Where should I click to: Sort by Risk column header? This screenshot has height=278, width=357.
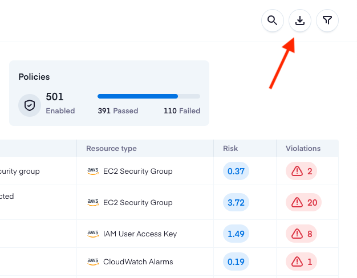230,148
